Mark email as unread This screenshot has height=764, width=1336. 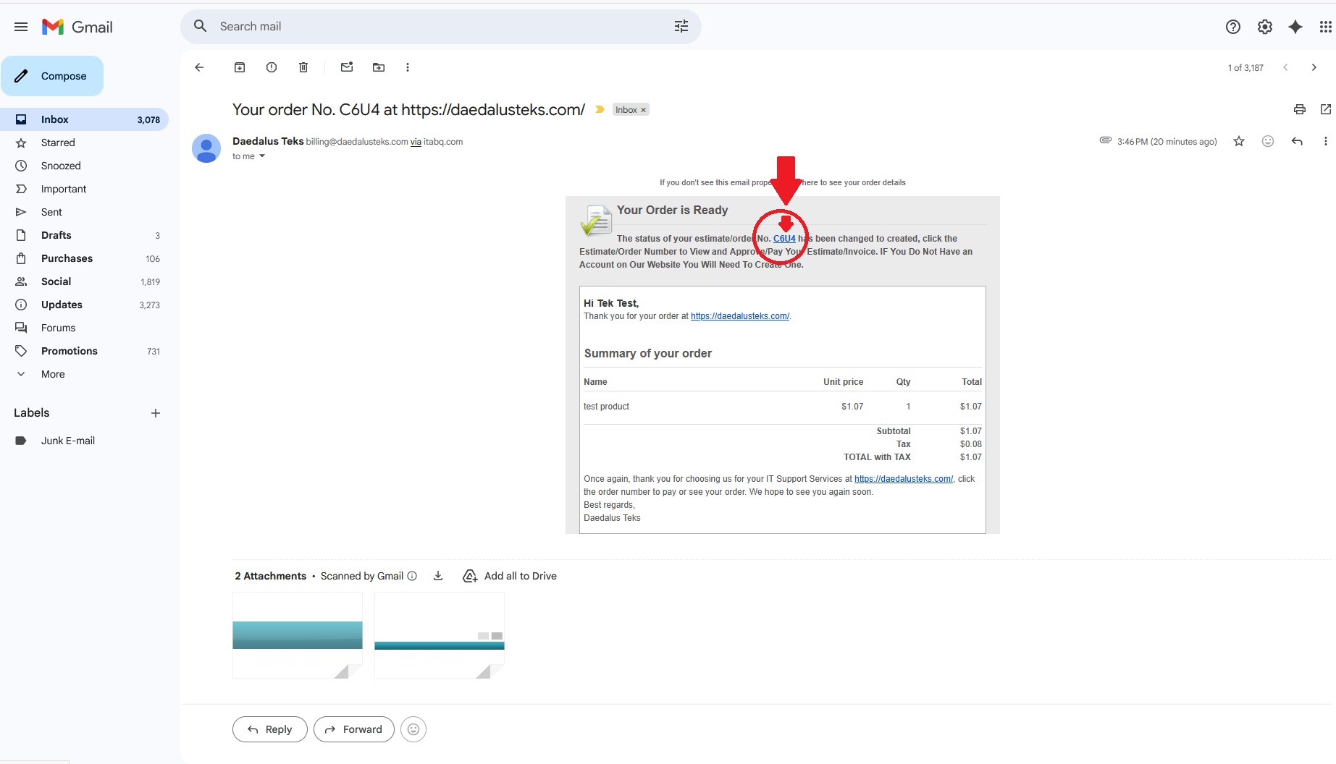point(347,67)
